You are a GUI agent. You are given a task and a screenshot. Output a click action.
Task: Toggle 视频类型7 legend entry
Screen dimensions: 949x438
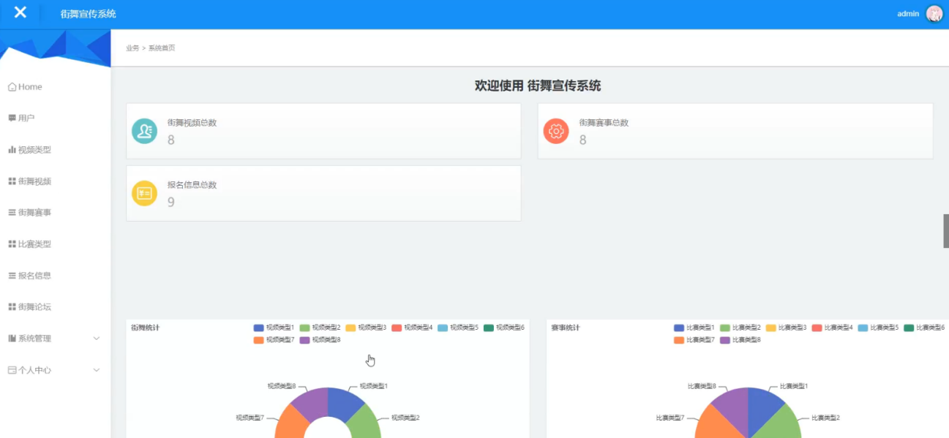[x=274, y=340]
